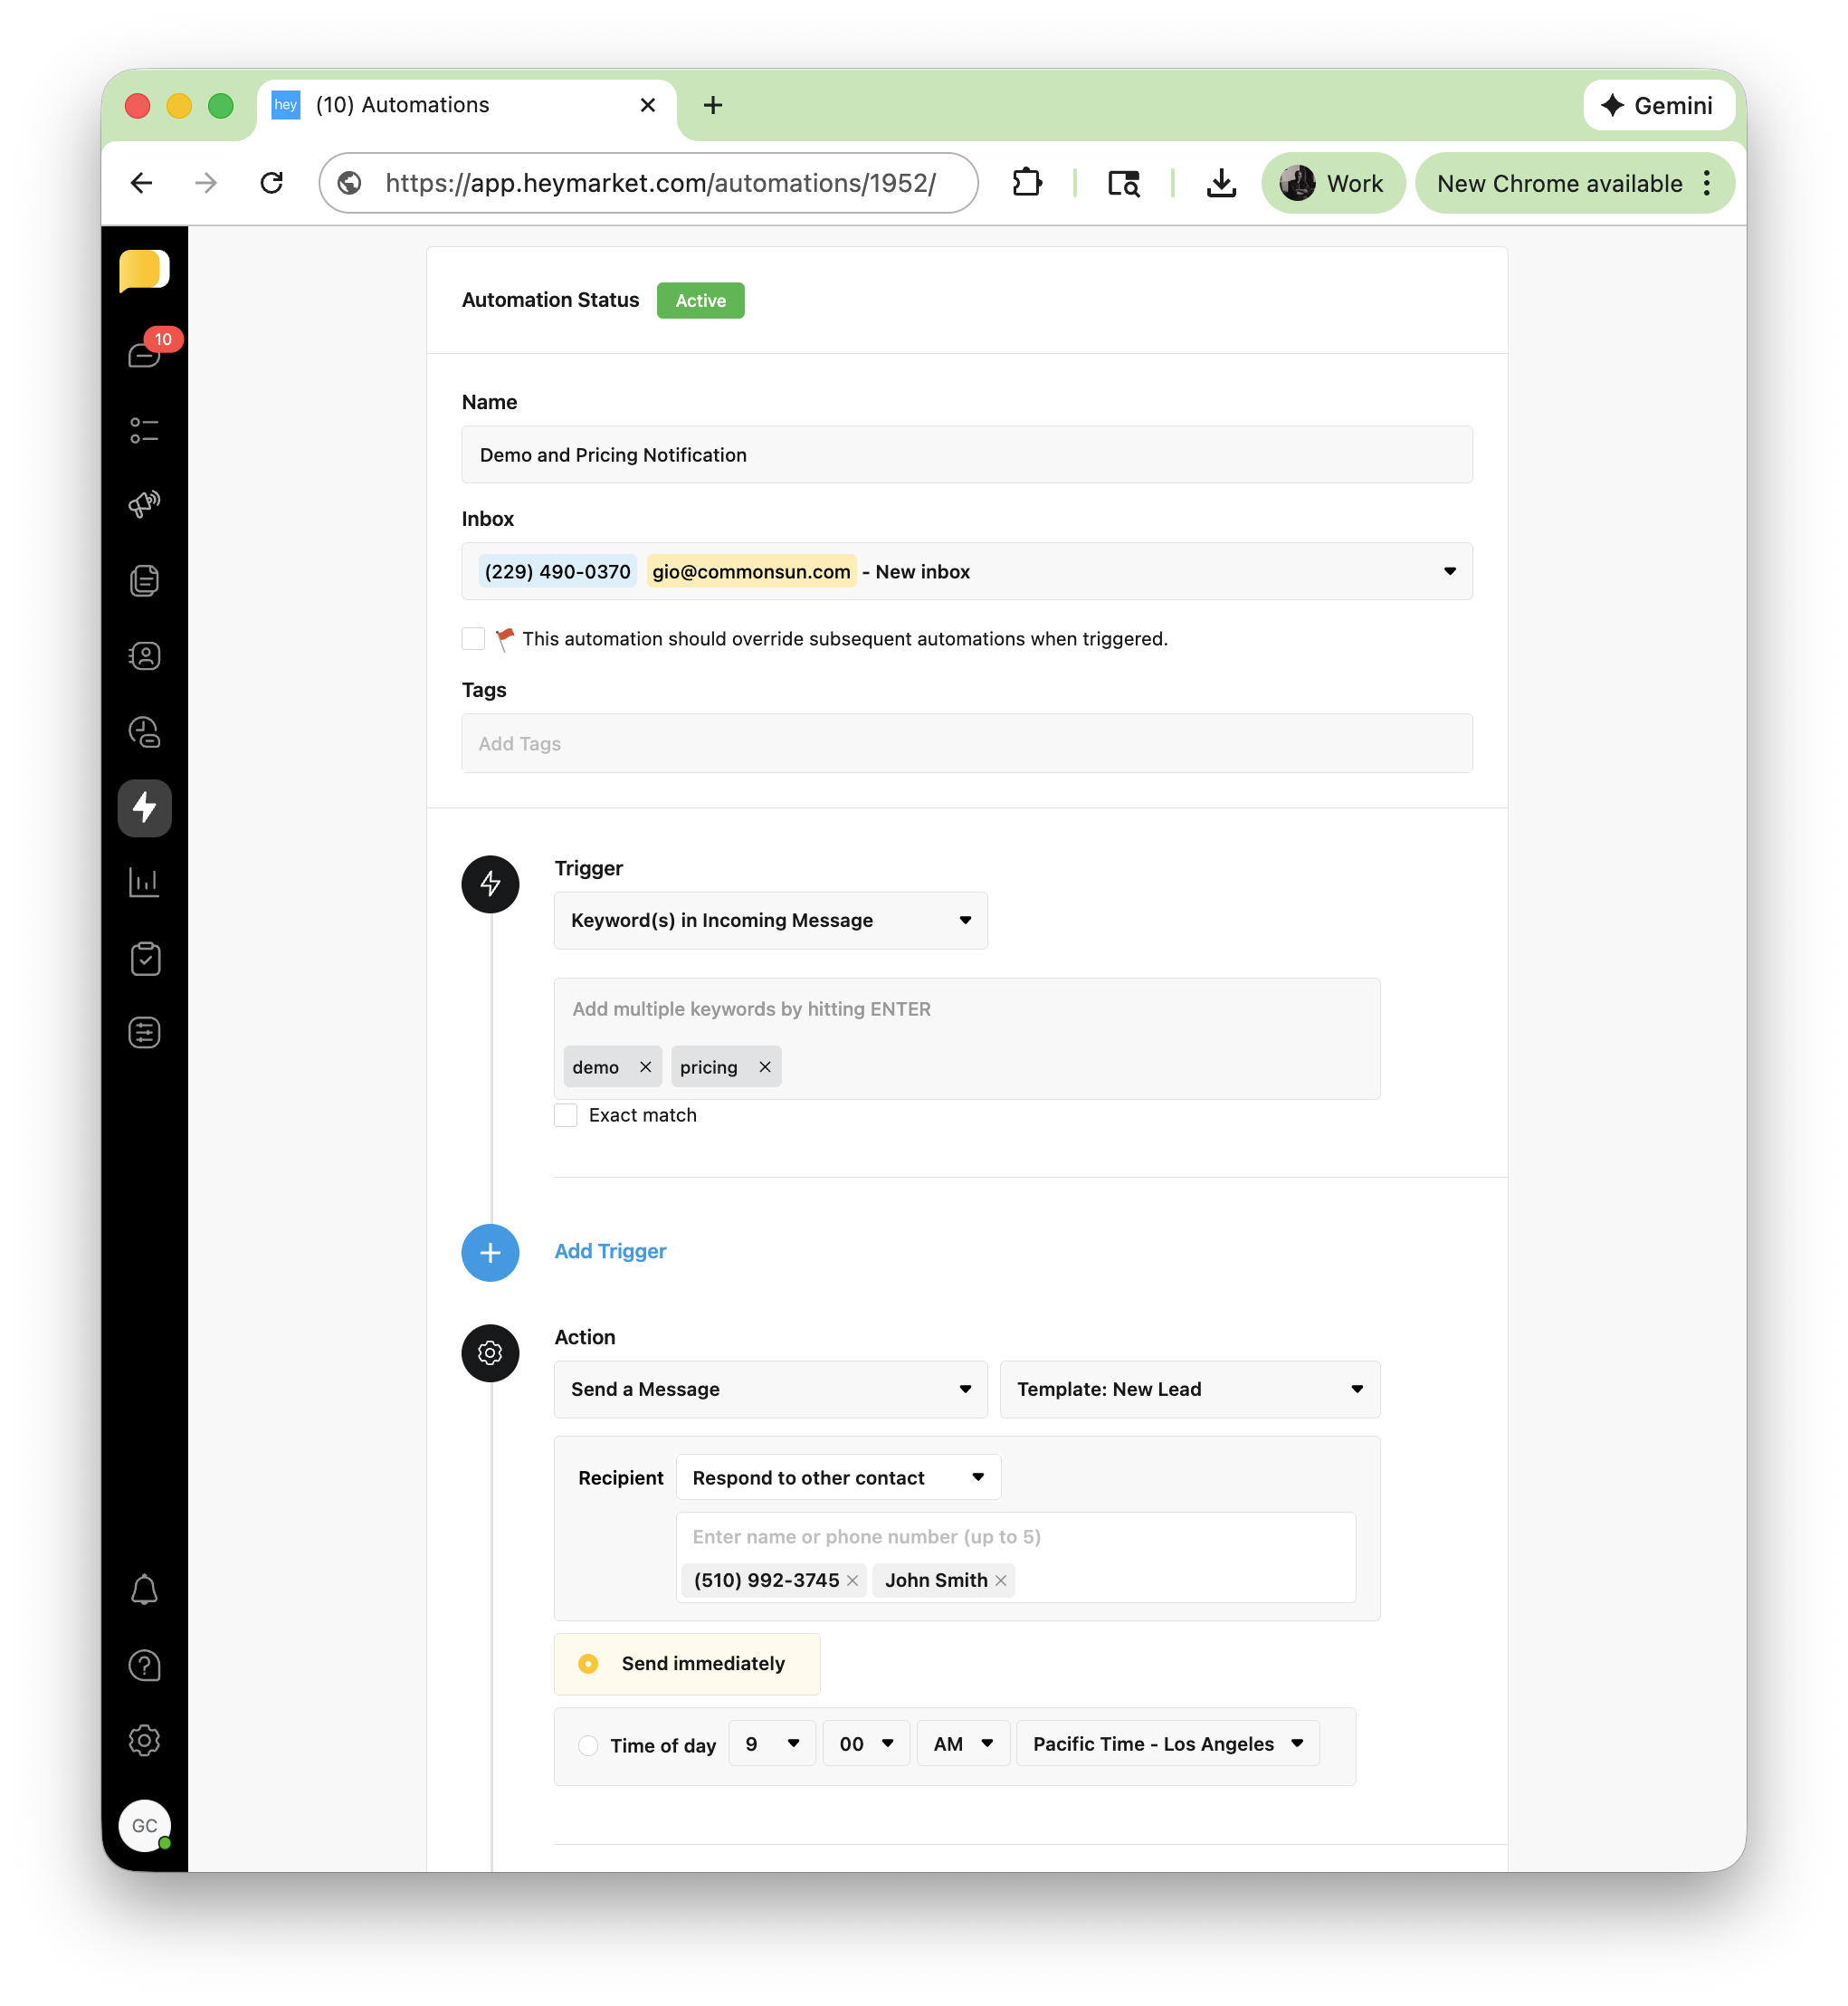1848x2006 pixels.
Task: Select the Time of day radio button
Action: (588, 1745)
